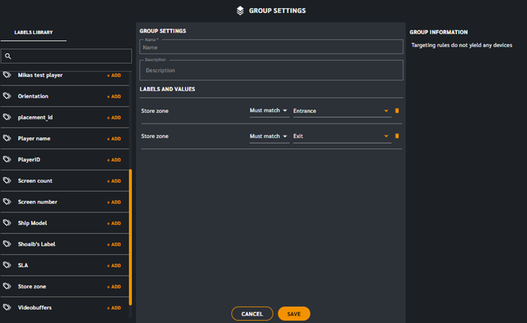Add the SLA label
This screenshot has height=323, width=527.
114,265
